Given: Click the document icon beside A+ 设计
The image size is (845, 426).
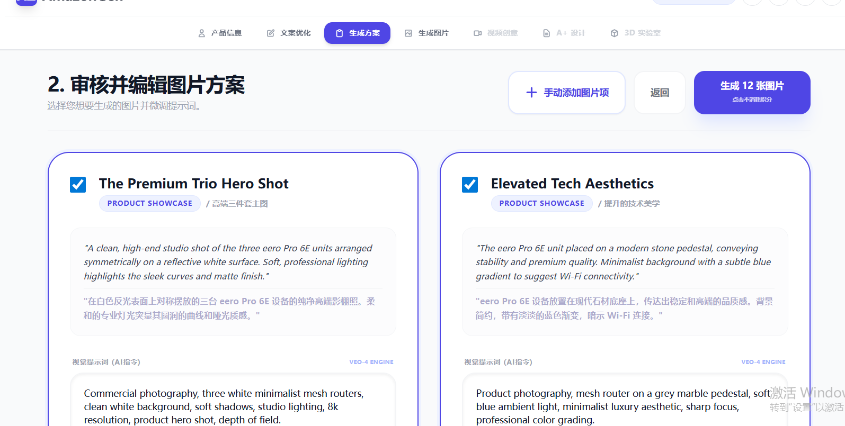Looking at the screenshot, I should tap(546, 33).
